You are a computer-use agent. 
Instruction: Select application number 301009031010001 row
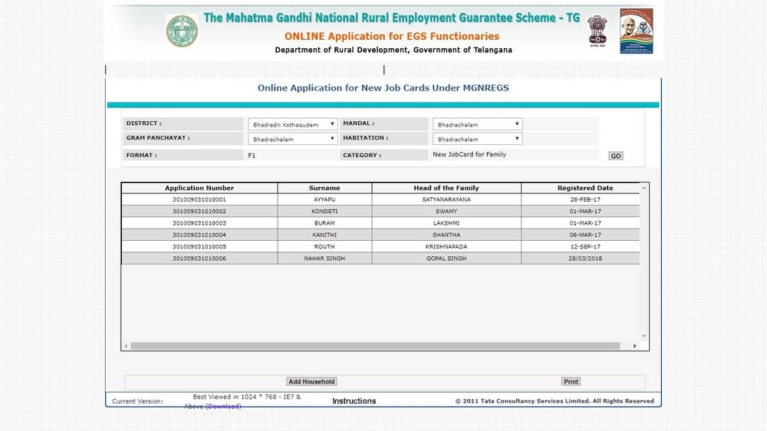(x=199, y=199)
